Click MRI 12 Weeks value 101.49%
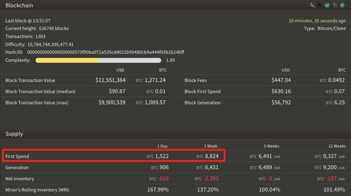Screen dimensions: 351x196 pos(334,190)
